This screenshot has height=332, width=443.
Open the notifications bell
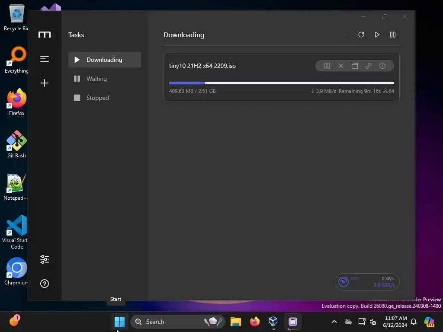[414, 322]
